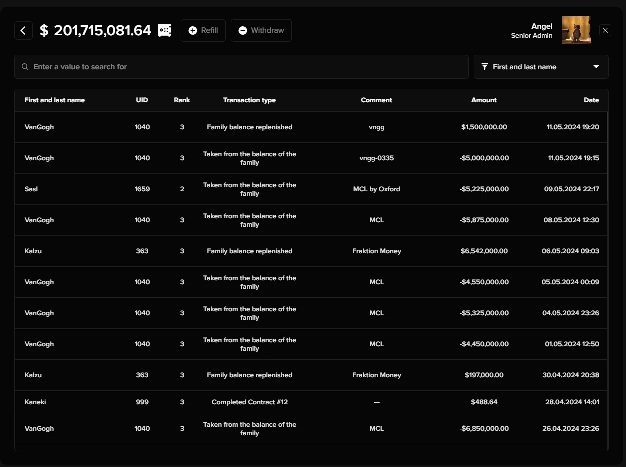Click the UID column header
This screenshot has height=467, width=626.
142,100
